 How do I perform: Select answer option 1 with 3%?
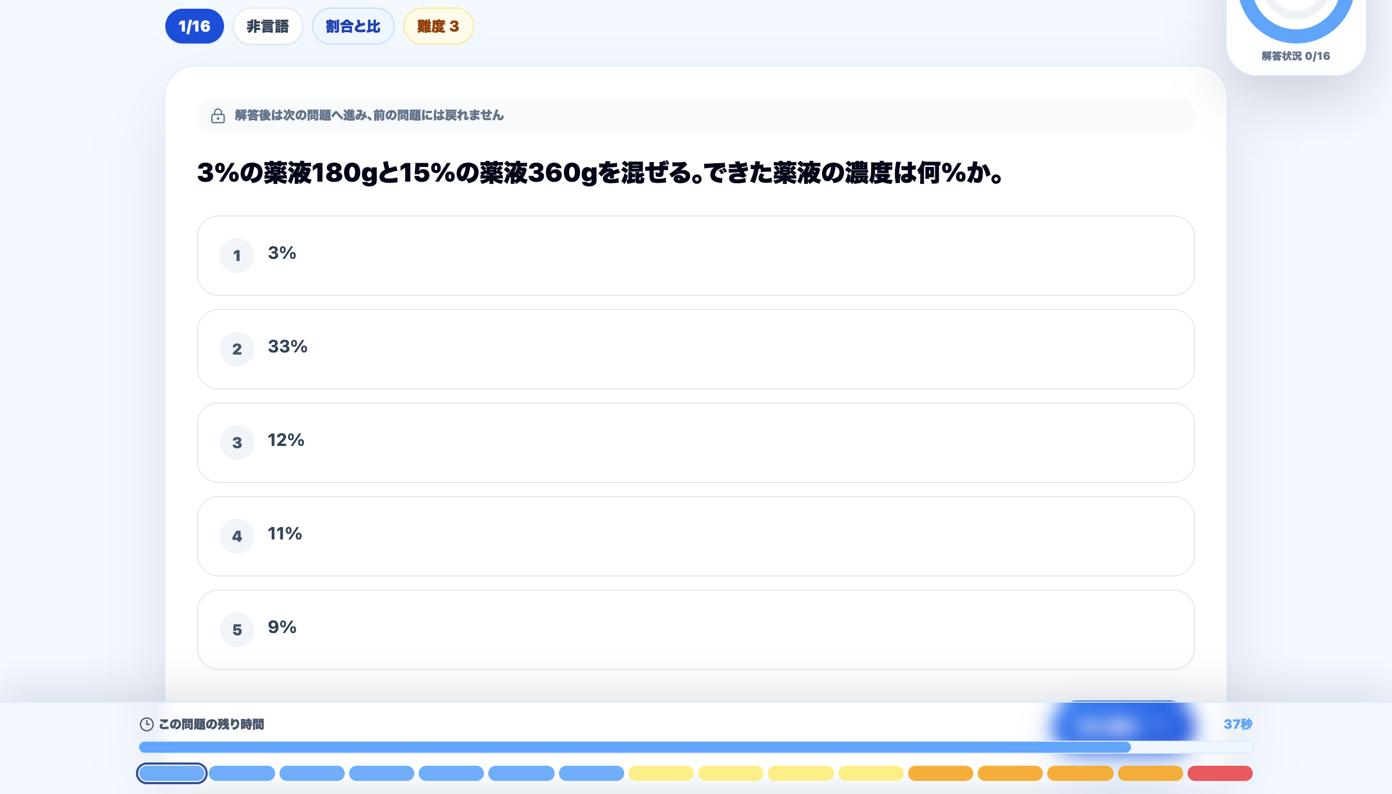(x=695, y=255)
